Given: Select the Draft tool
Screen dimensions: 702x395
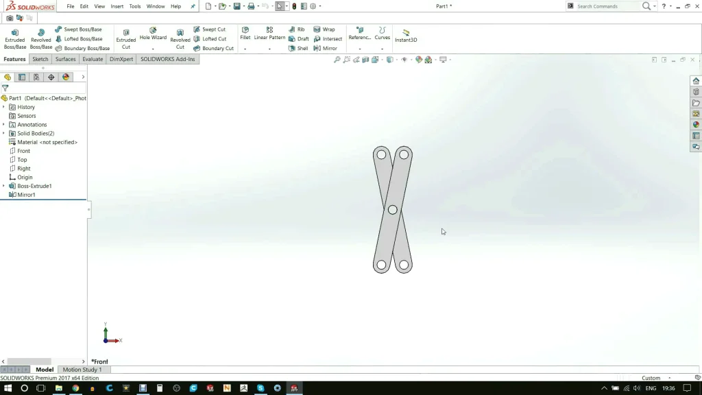Looking at the screenshot, I should (299, 38).
